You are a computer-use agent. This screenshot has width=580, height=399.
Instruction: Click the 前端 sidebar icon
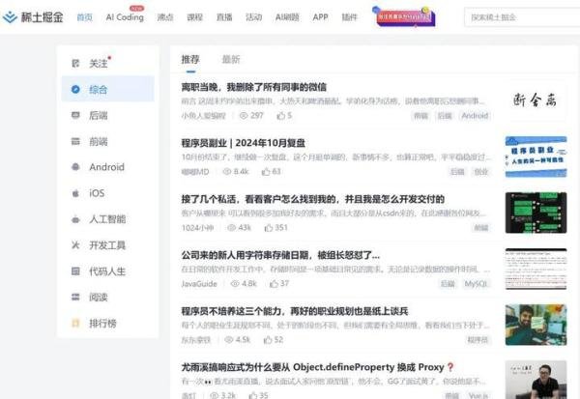75,141
